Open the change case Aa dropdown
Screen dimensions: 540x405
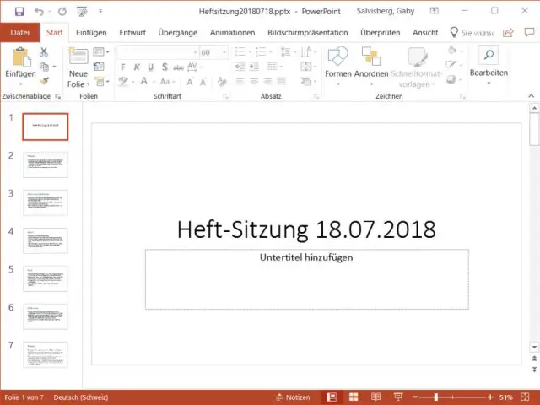coord(167,82)
